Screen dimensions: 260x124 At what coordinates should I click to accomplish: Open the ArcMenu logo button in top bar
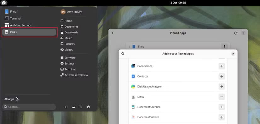tap(4, 3)
